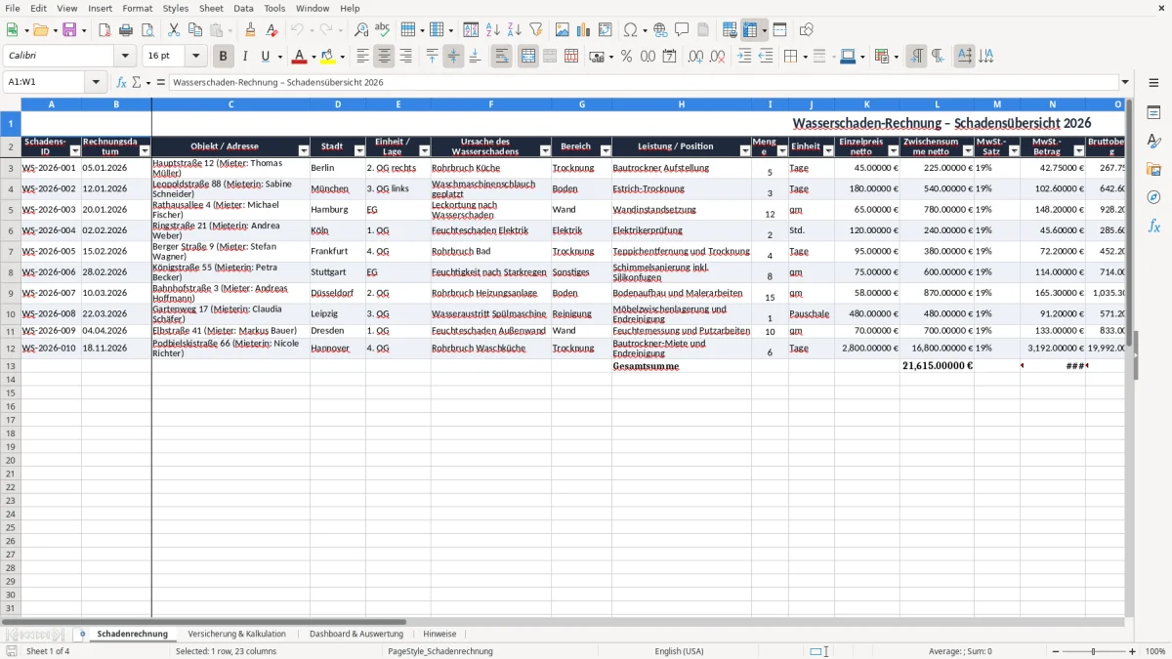1172x659 pixels.
Task: Open the Font Name dropdown
Action: (x=125, y=57)
